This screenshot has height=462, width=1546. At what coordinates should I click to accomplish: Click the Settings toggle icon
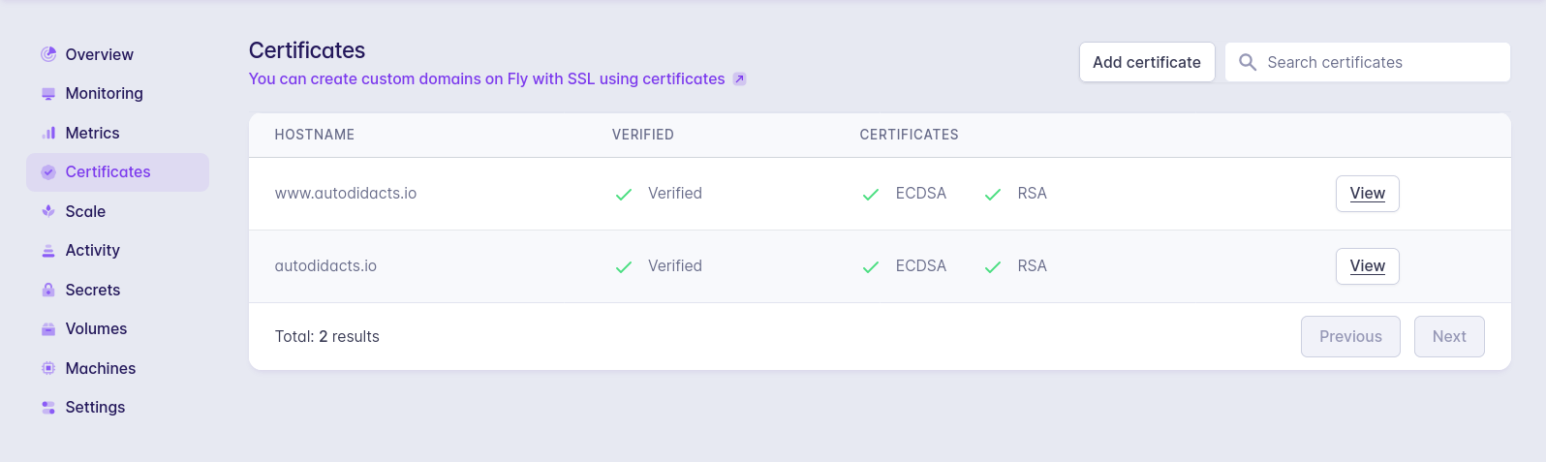[48, 408]
